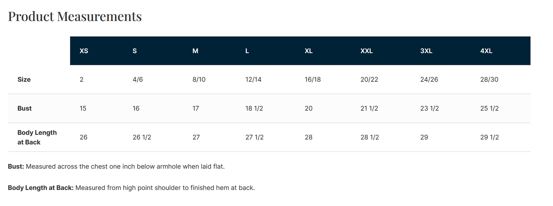Select the 4XL column header
The height and width of the screenshot is (206, 553).
486,51
